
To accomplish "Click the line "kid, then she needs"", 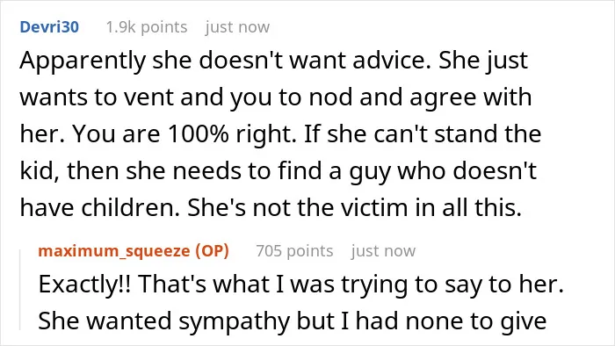I will pos(279,171).
